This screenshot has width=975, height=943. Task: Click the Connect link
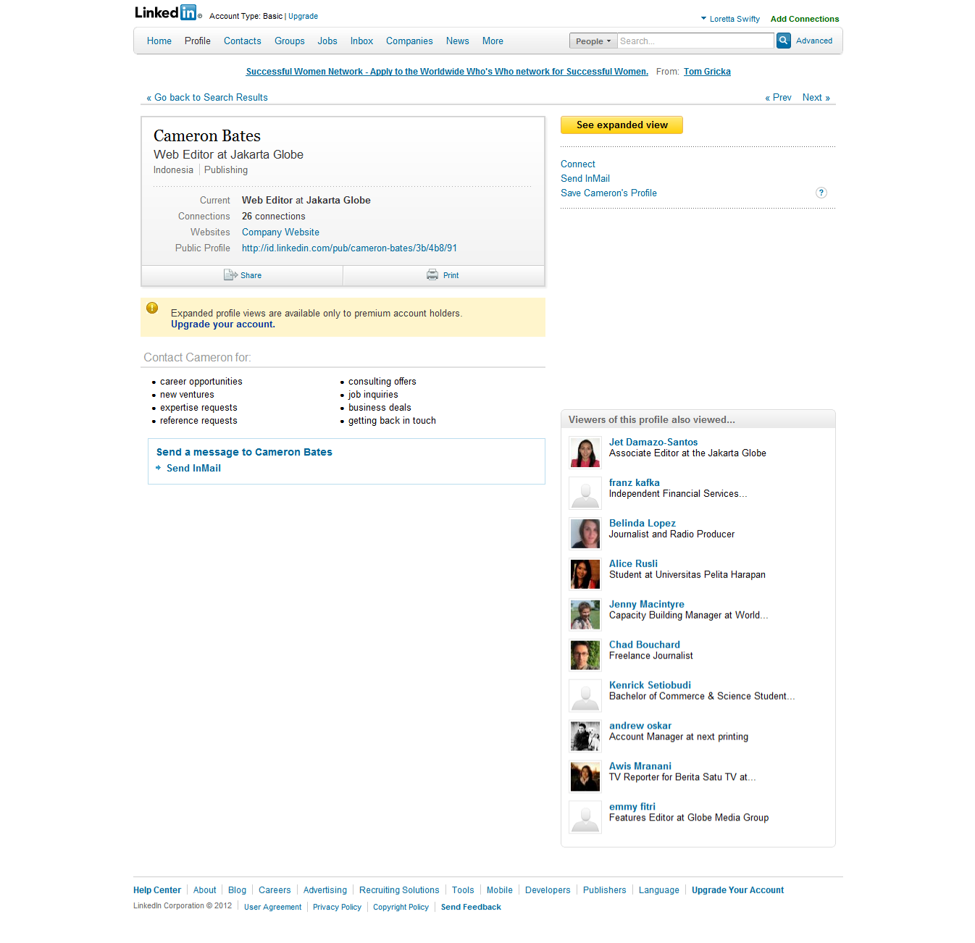[578, 164]
